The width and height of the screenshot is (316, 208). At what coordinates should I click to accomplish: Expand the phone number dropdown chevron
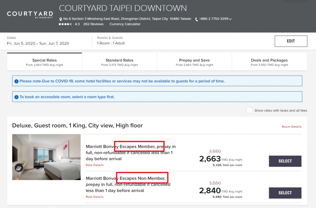click(x=230, y=19)
